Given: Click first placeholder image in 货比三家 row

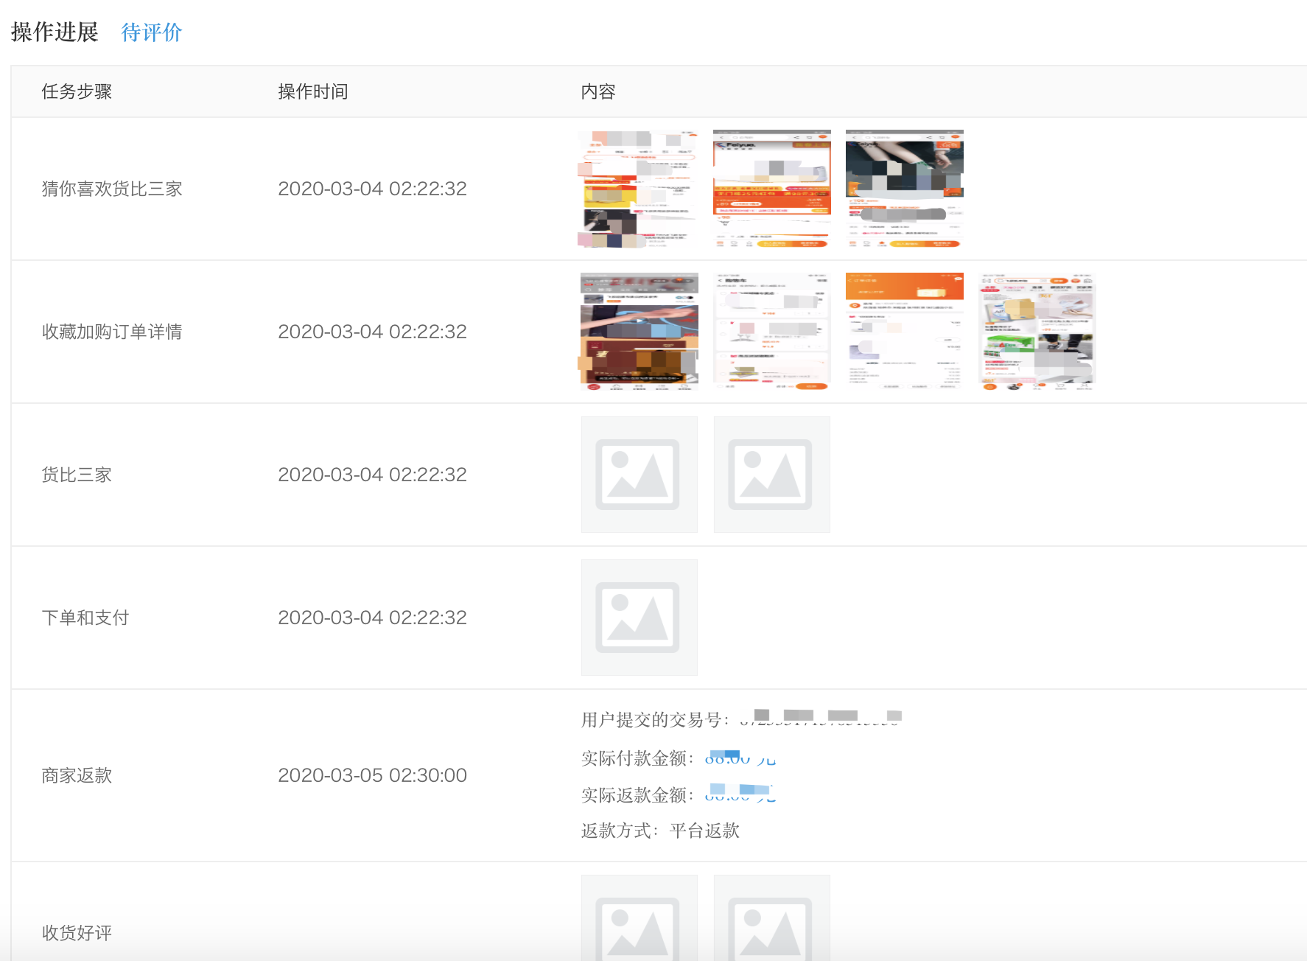Looking at the screenshot, I should pos(639,475).
